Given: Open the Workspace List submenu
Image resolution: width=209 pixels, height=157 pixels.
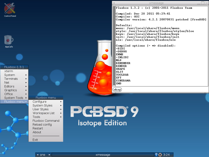Looking at the screenshot, I should point(46,113).
